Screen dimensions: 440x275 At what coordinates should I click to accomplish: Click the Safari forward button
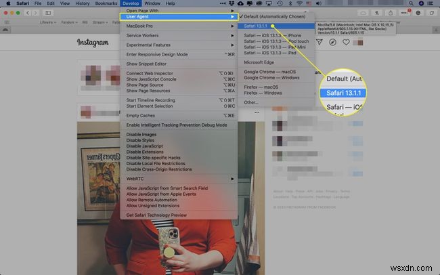[35, 13]
